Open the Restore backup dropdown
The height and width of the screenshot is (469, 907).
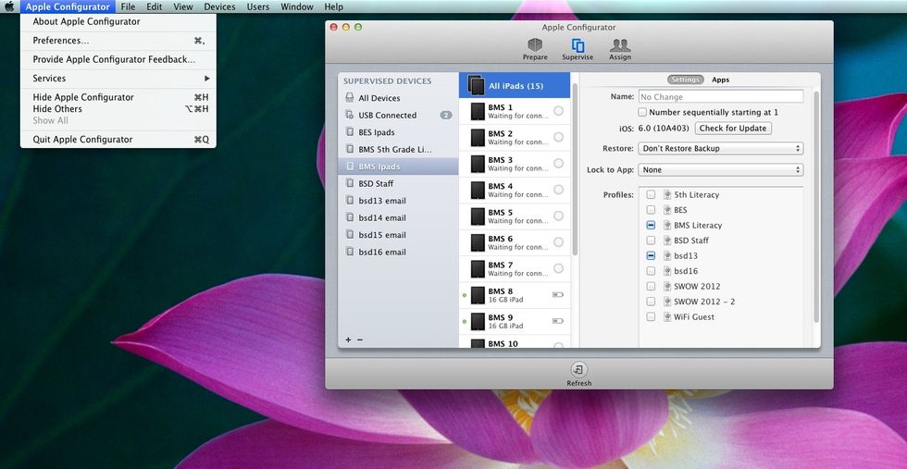pyautogui.click(x=720, y=149)
